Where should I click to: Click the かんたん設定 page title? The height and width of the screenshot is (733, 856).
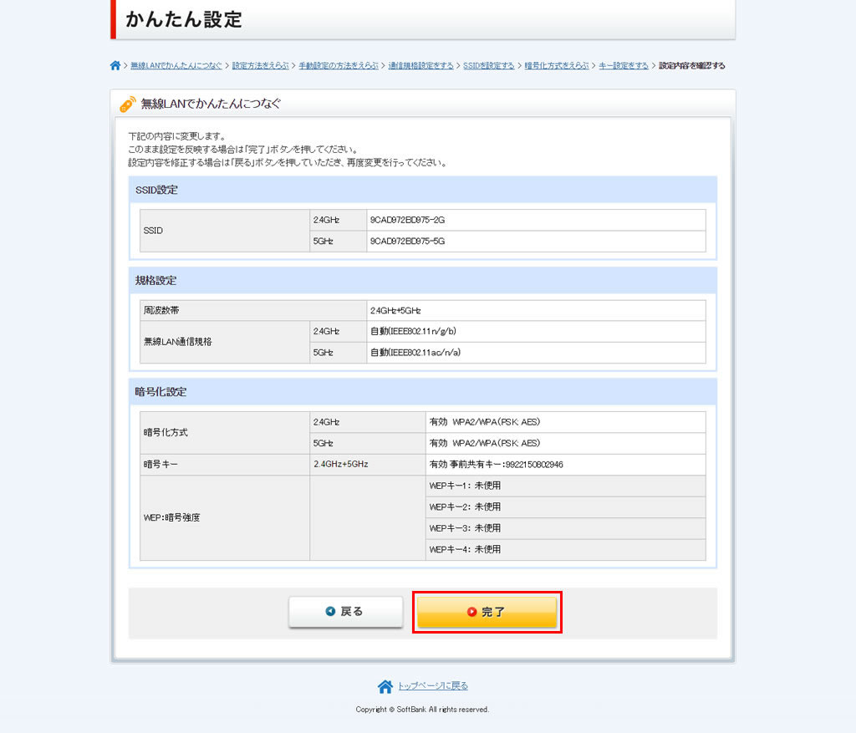[x=184, y=20]
